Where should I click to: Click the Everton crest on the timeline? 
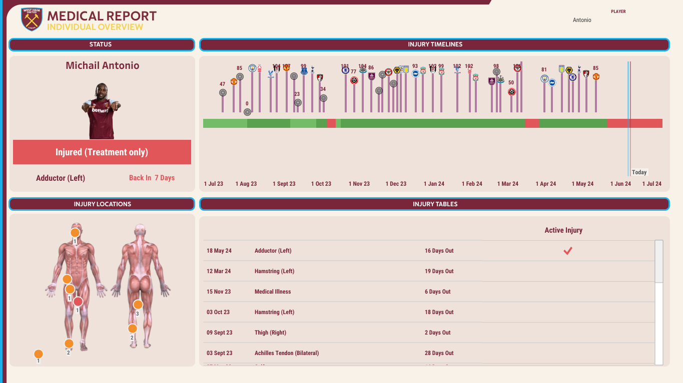coord(304,70)
